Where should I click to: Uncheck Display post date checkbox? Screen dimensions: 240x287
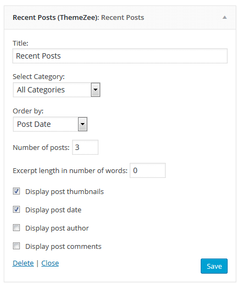17,210
